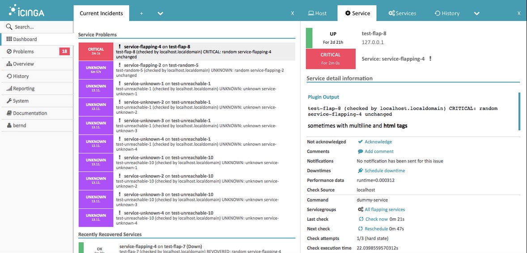Click the Icinga logo

[x=26, y=10]
